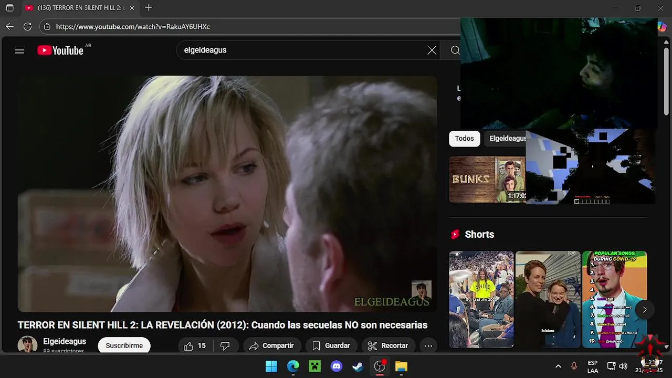Open Discord from the taskbar

point(337,366)
